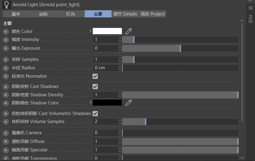Click the Diffuse value field
This screenshot has height=161, width=255.
[x=106, y=142]
